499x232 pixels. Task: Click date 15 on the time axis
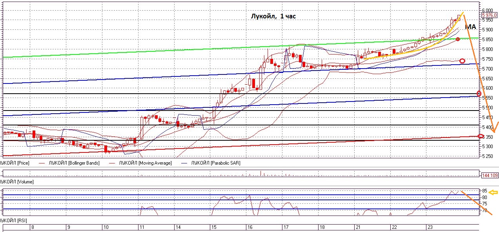click(x=214, y=227)
